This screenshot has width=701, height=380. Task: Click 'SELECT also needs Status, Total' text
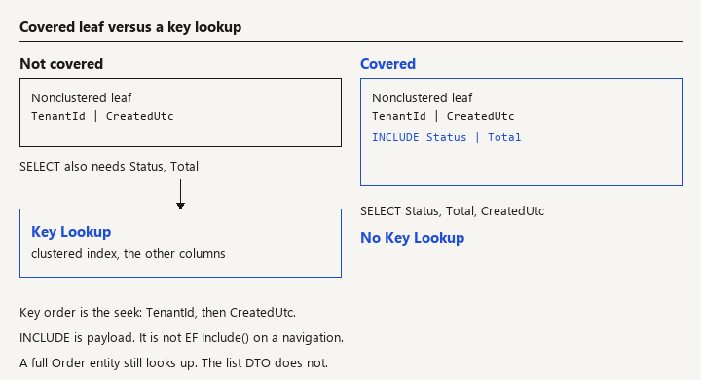coord(109,167)
